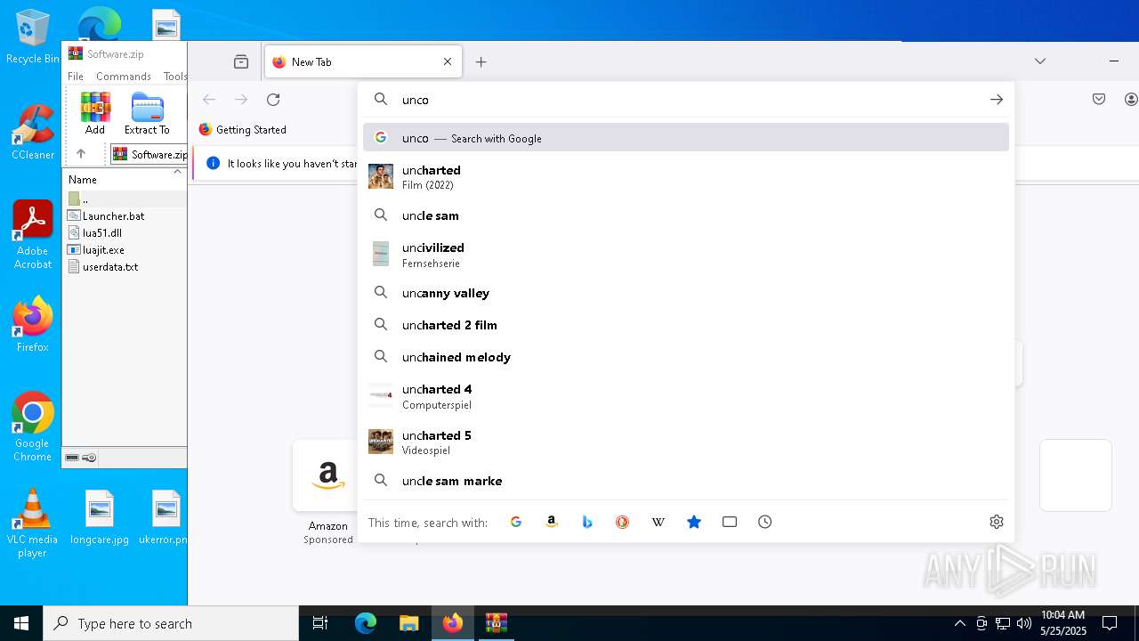Choose 'unco — Search with Google' suggestion
Image resolution: width=1139 pixels, height=641 pixels.
[686, 138]
